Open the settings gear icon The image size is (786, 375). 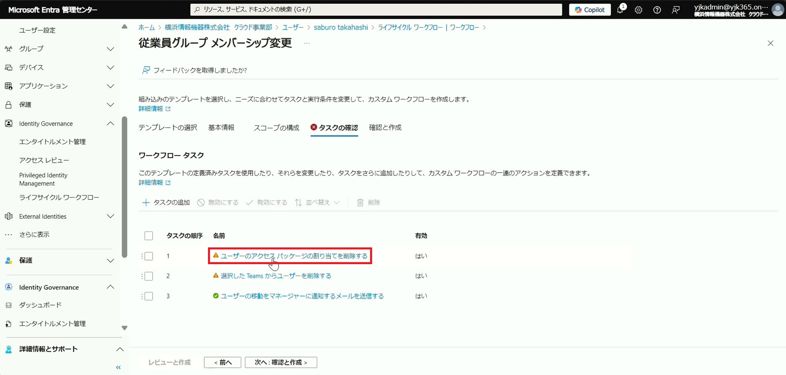(638, 10)
